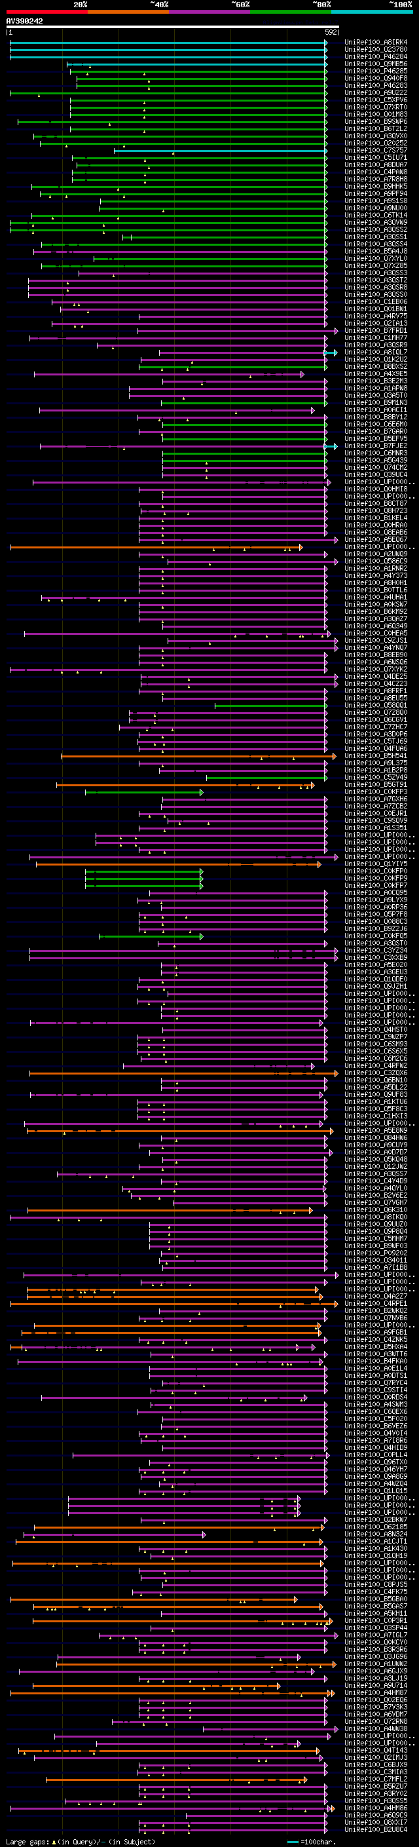Select UniRef100_Q58QQ1 label
The height and width of the screenshot is (1847, 419).
click(376, 706)
